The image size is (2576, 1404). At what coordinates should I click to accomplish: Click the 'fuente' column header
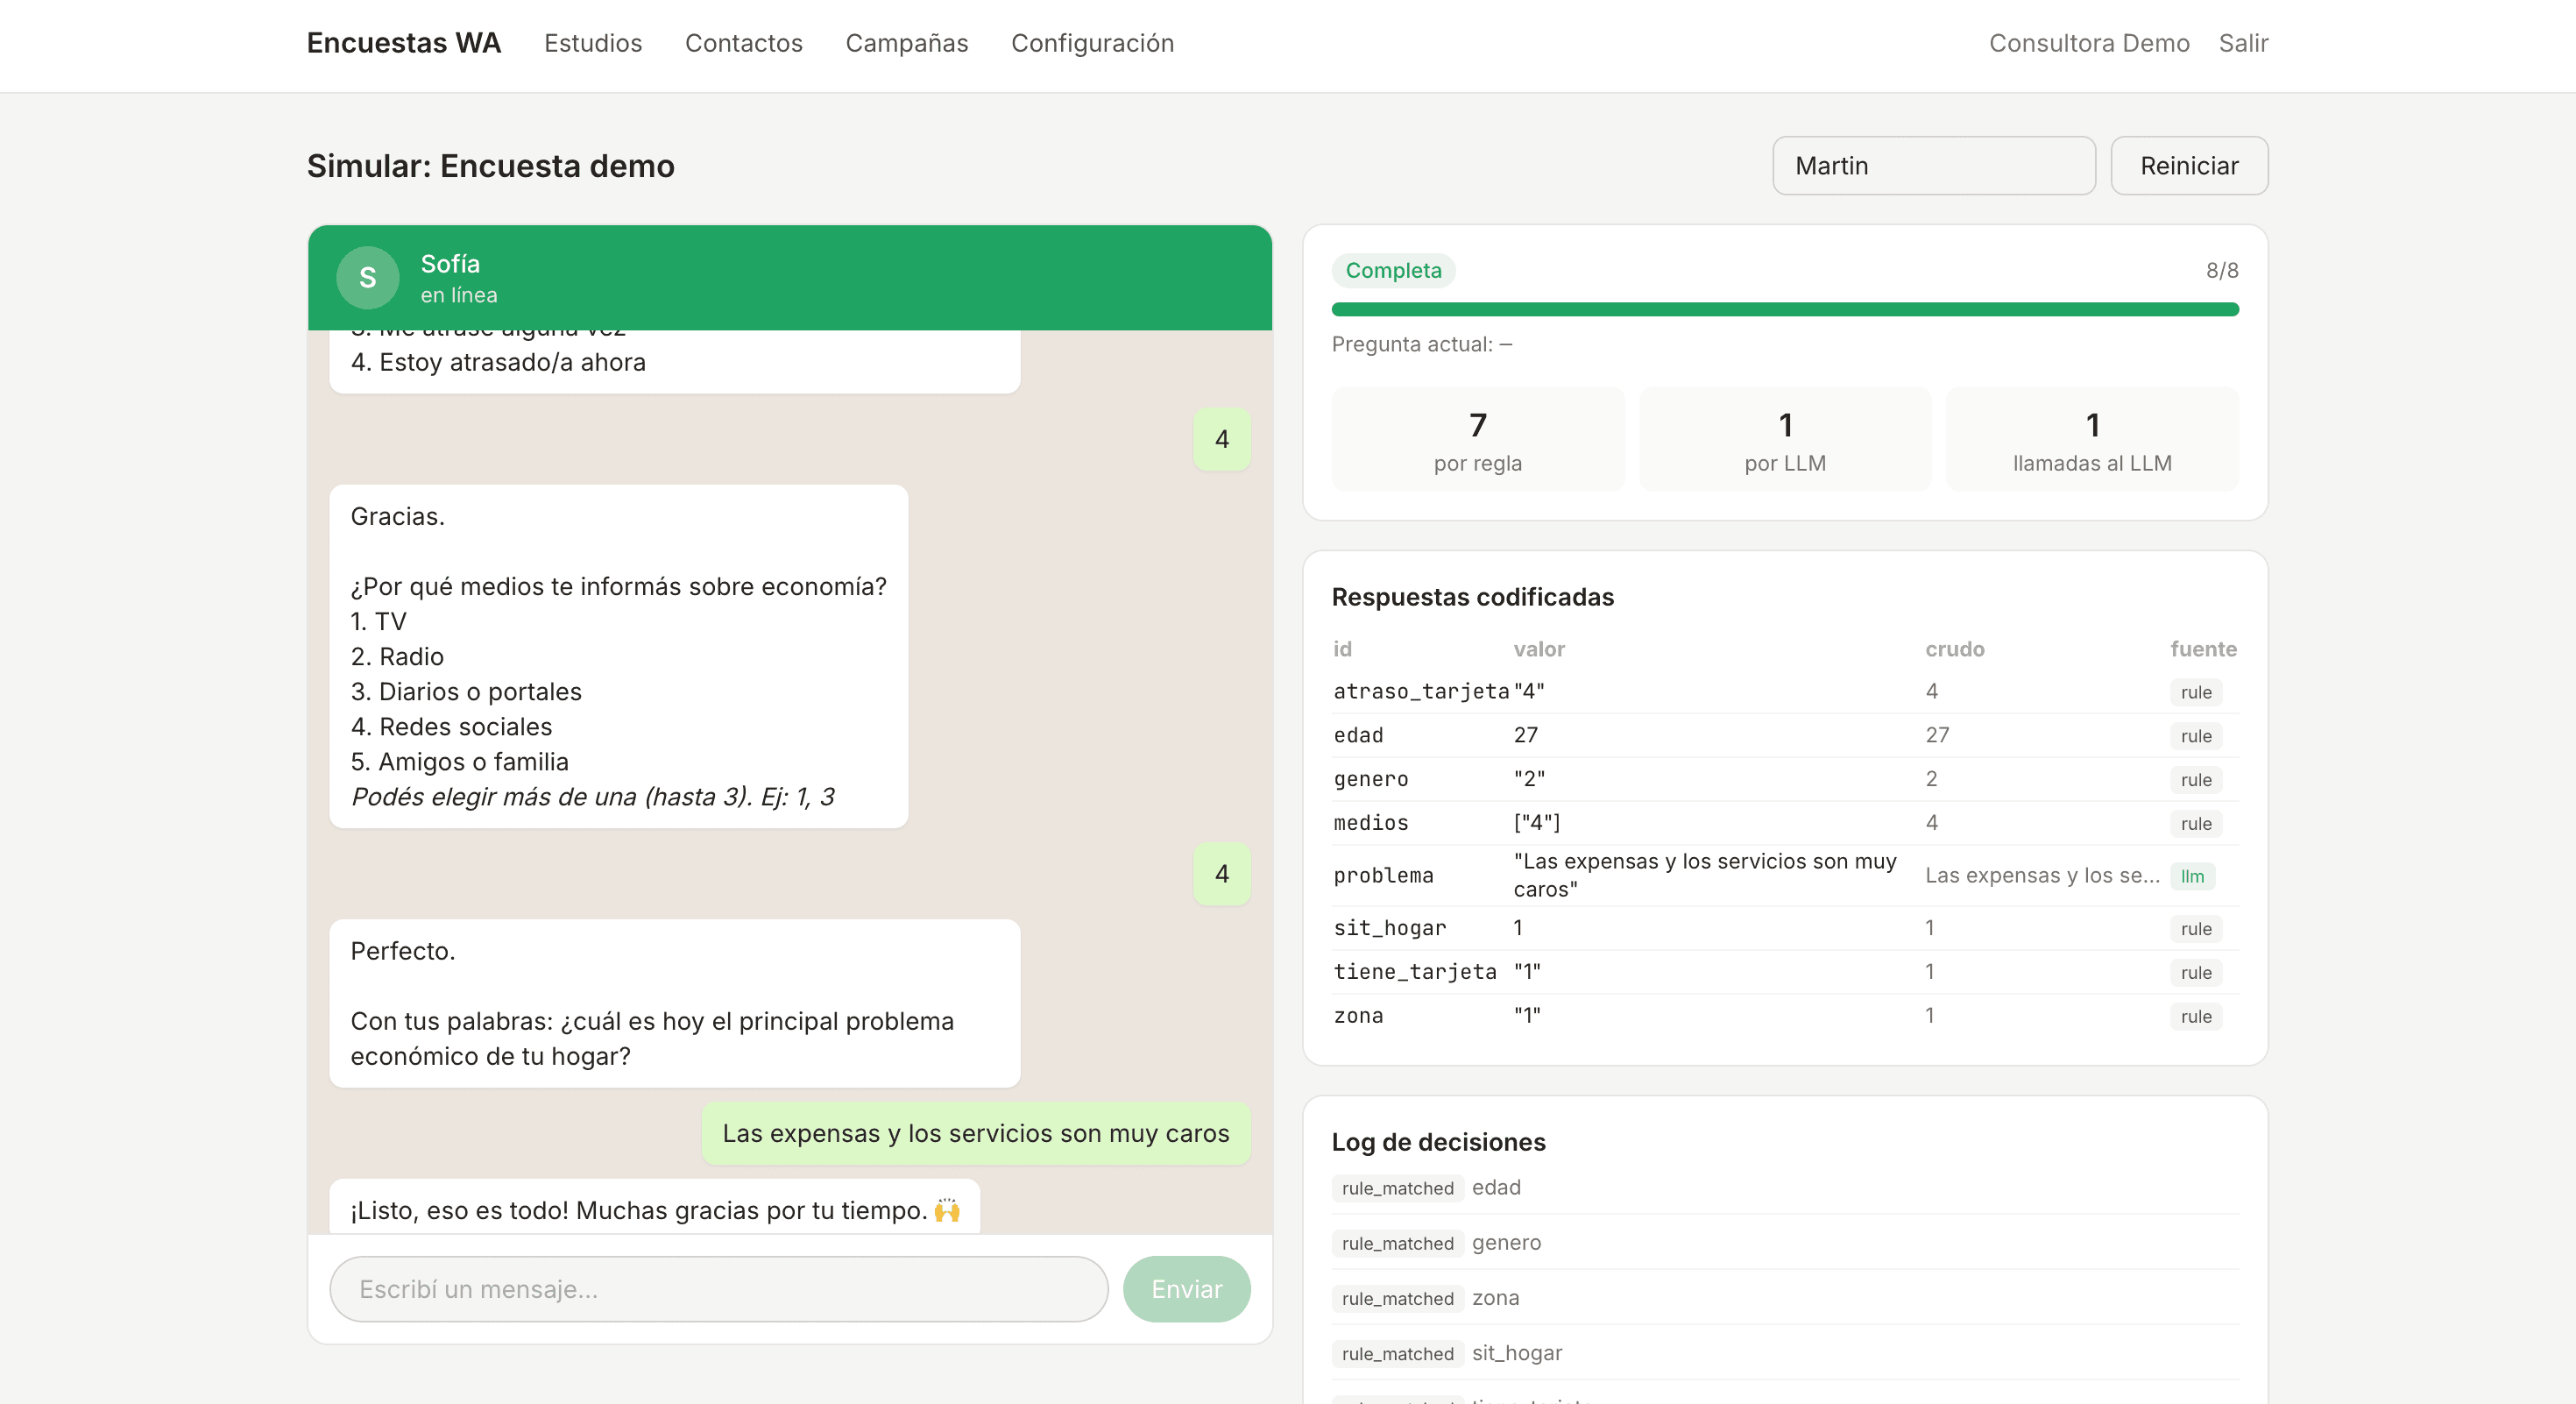[x=2203, y=649]
